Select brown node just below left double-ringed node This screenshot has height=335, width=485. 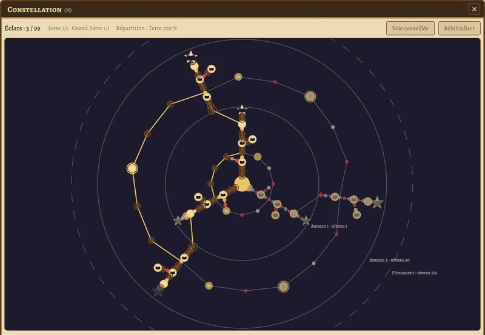(x=137, y=206)
